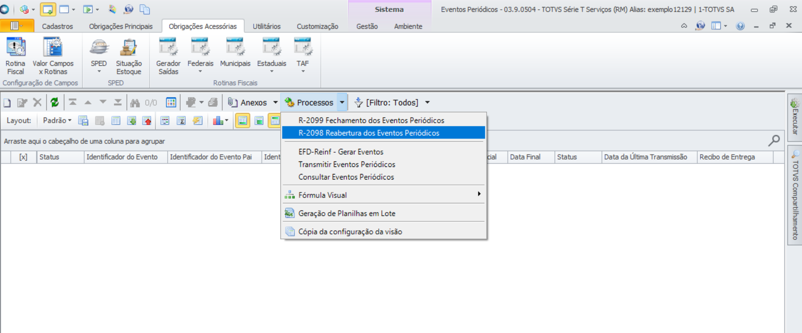802x333 pixels.
Task: Open Valor Campos x Rotinas
Action: (53, 56)
